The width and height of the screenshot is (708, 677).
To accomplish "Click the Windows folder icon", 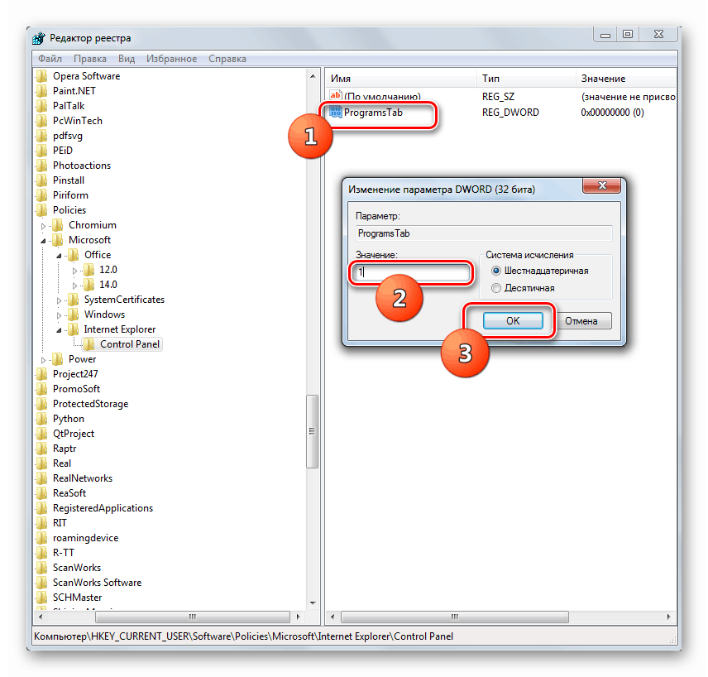I will coord(73,314).
